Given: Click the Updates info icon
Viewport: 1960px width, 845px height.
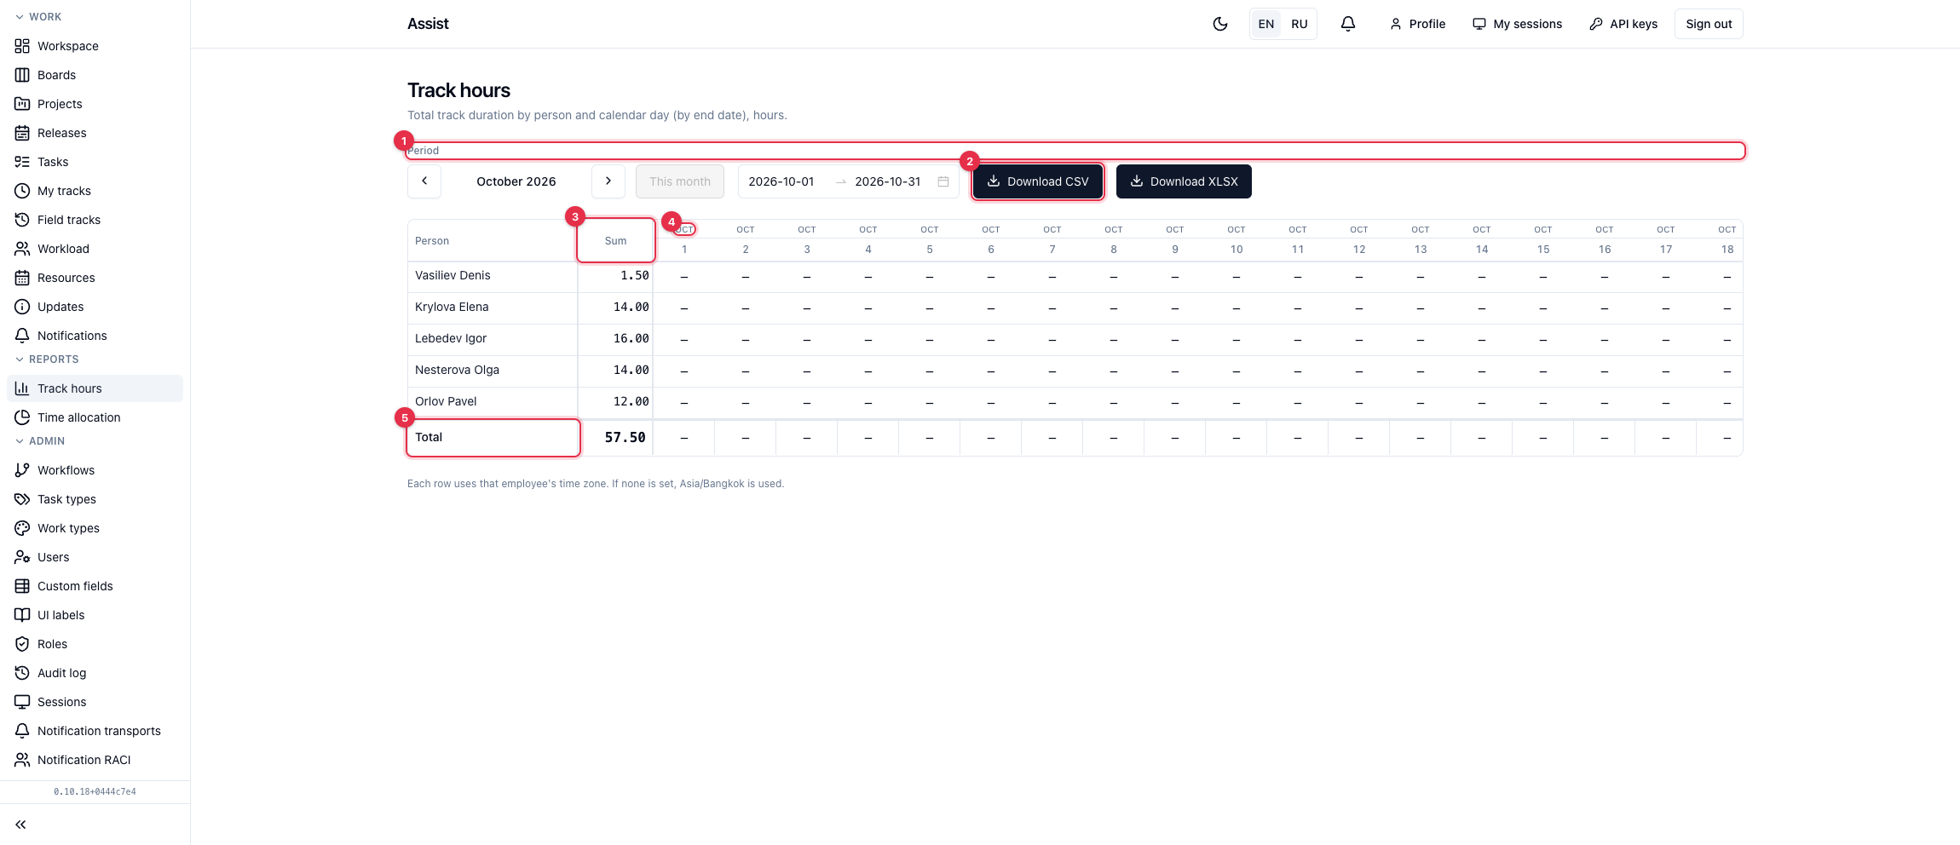Looking at the screenshot, I should pyautogui.click(x=22, y=307).
